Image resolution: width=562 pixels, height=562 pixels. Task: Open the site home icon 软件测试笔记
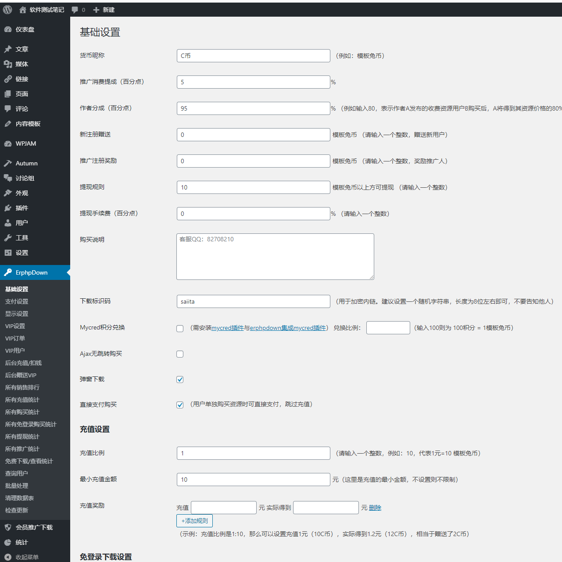23,10
